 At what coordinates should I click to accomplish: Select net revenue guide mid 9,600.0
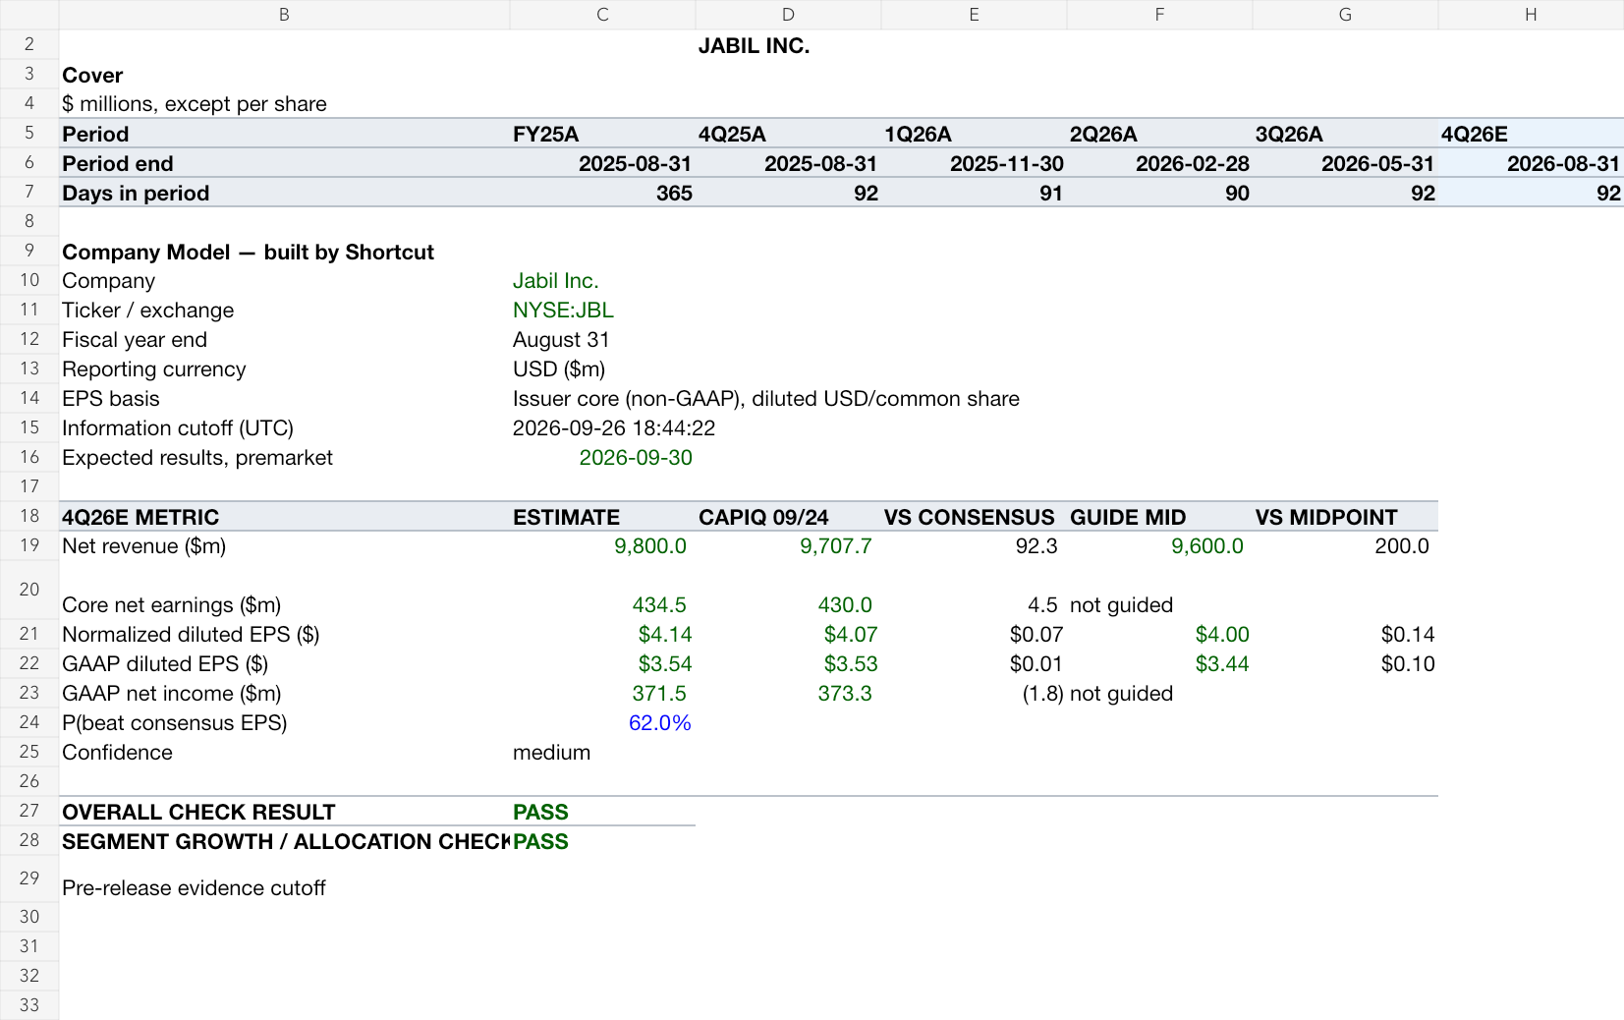[x=1159, y=546]
